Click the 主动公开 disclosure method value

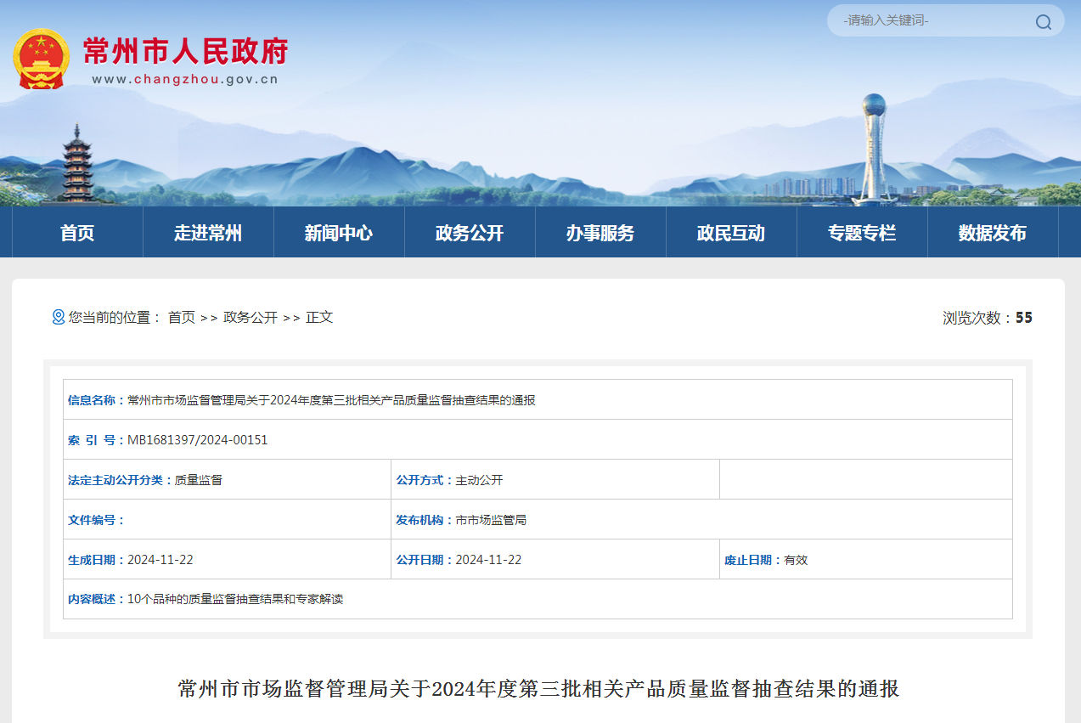(x=480, y=480)
